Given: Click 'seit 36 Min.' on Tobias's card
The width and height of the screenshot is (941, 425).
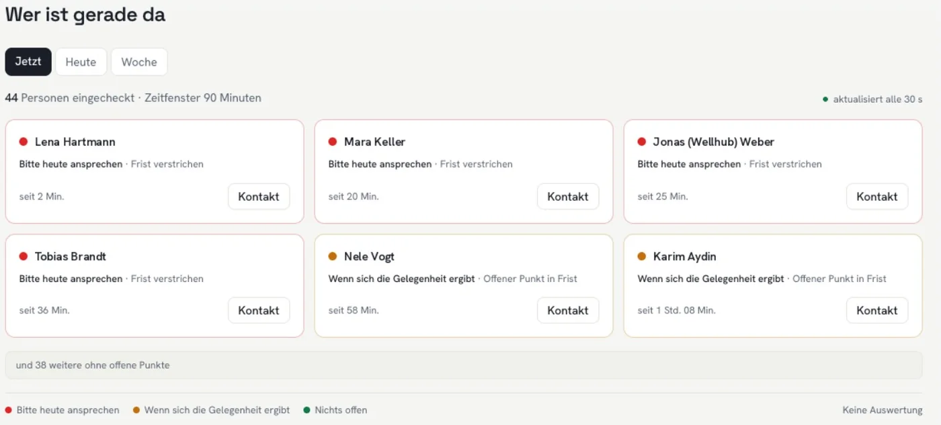Looking at the screenshot, I should tap(44, 311).
